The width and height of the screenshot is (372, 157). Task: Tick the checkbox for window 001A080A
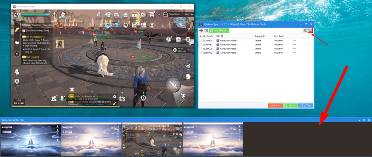point(200,41)
